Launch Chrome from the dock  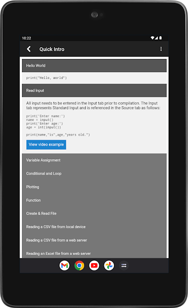click(x=79, y=266)
